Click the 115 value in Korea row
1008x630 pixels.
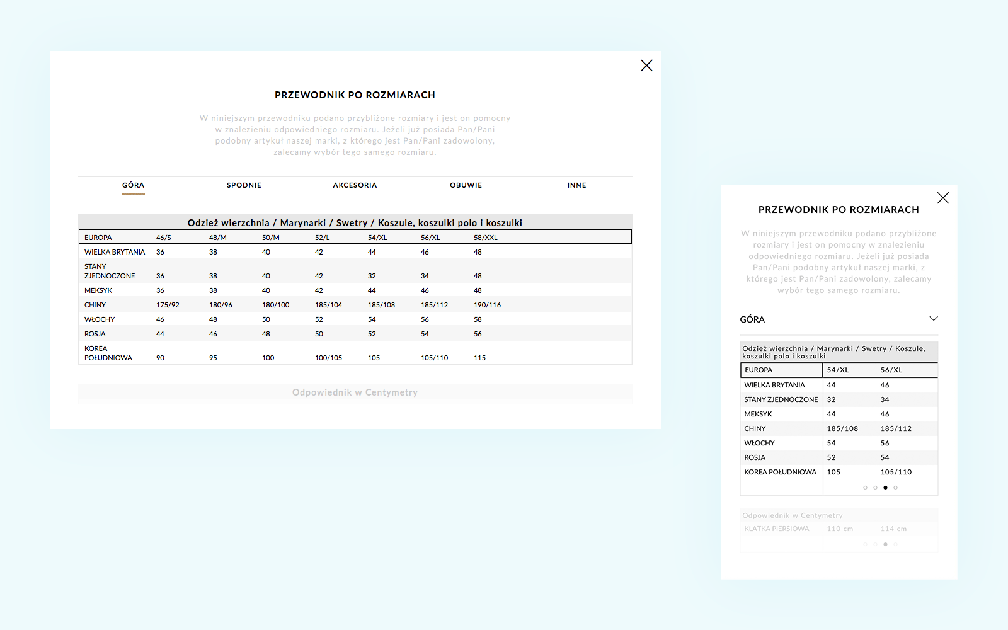(x=480, y=358)
